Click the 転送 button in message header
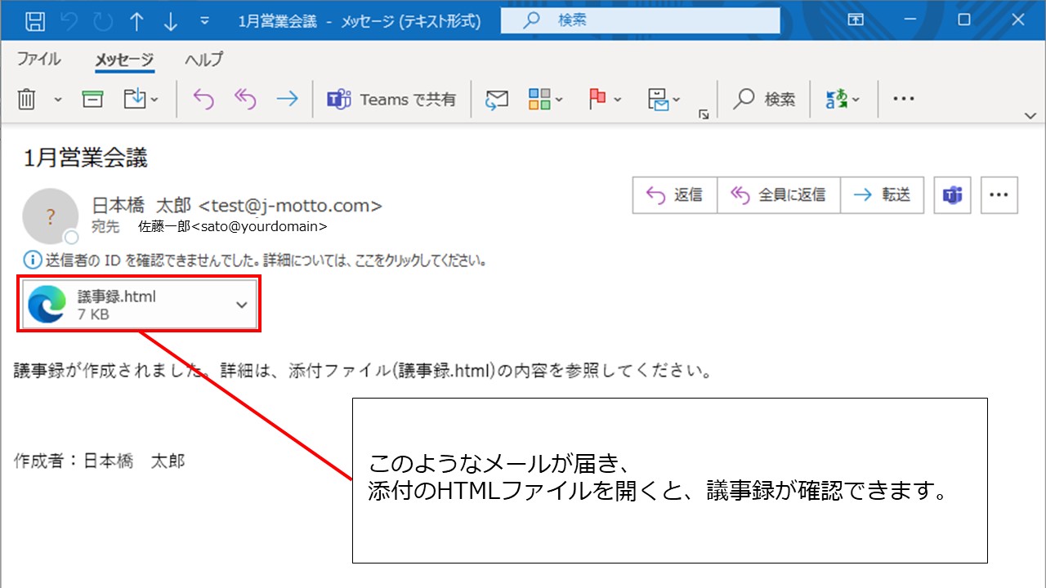Viewport: 1046px width, 588px height. pos(882,195)
